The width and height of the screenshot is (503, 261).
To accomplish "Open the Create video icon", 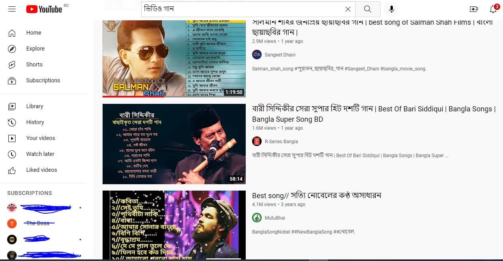I will [474, 9].
